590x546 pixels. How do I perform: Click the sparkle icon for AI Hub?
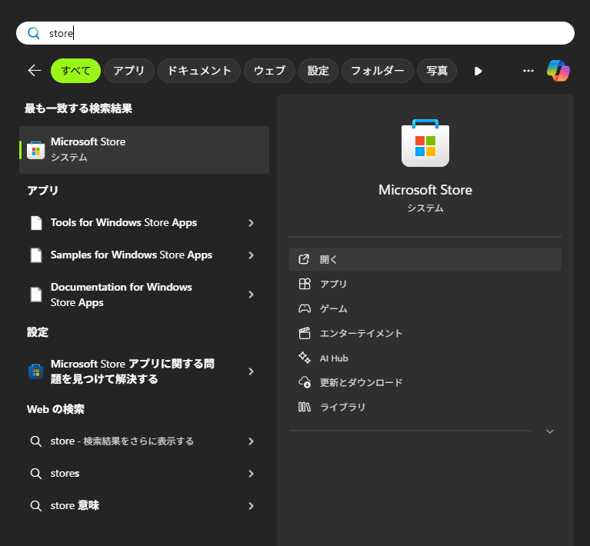pyautogui.click(x=305, y=358)
